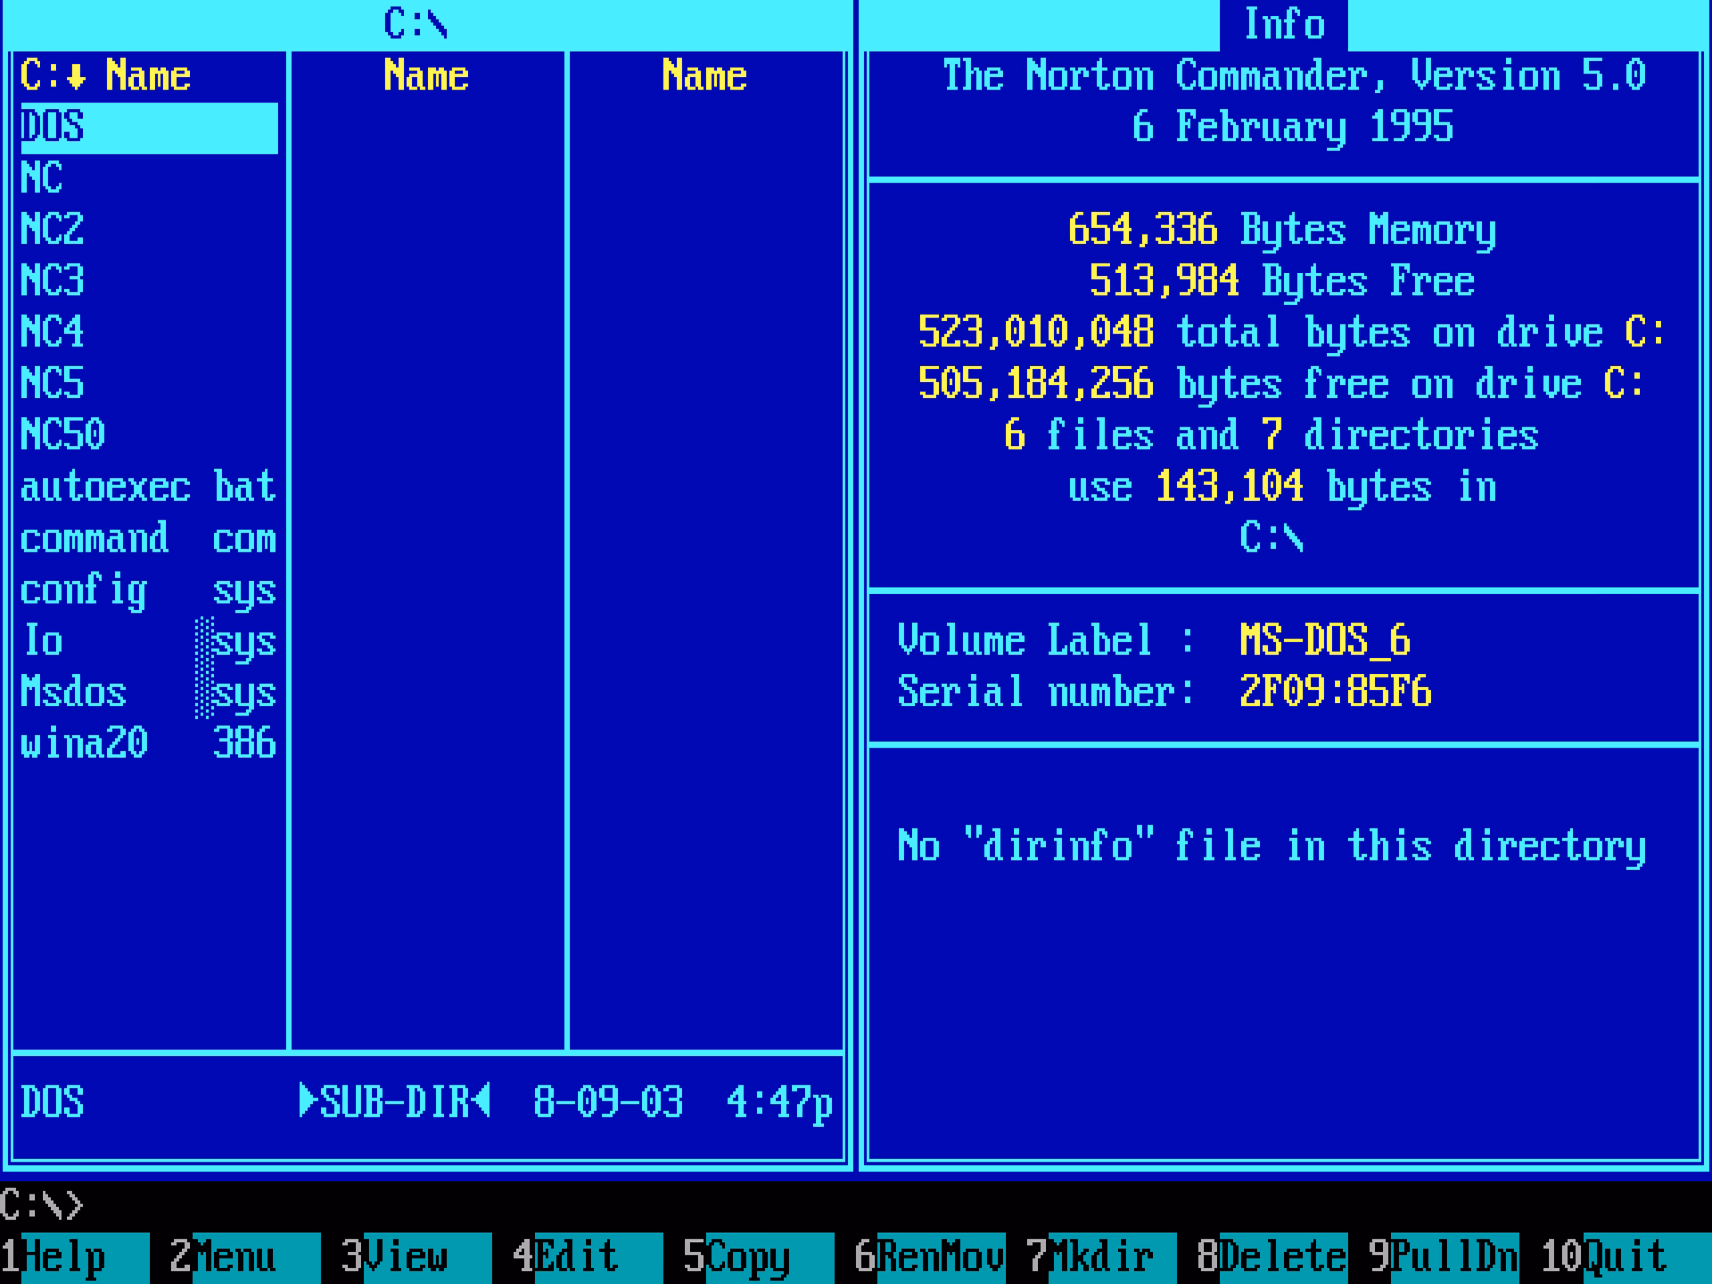Click the 3View function key

point(405,1257)
